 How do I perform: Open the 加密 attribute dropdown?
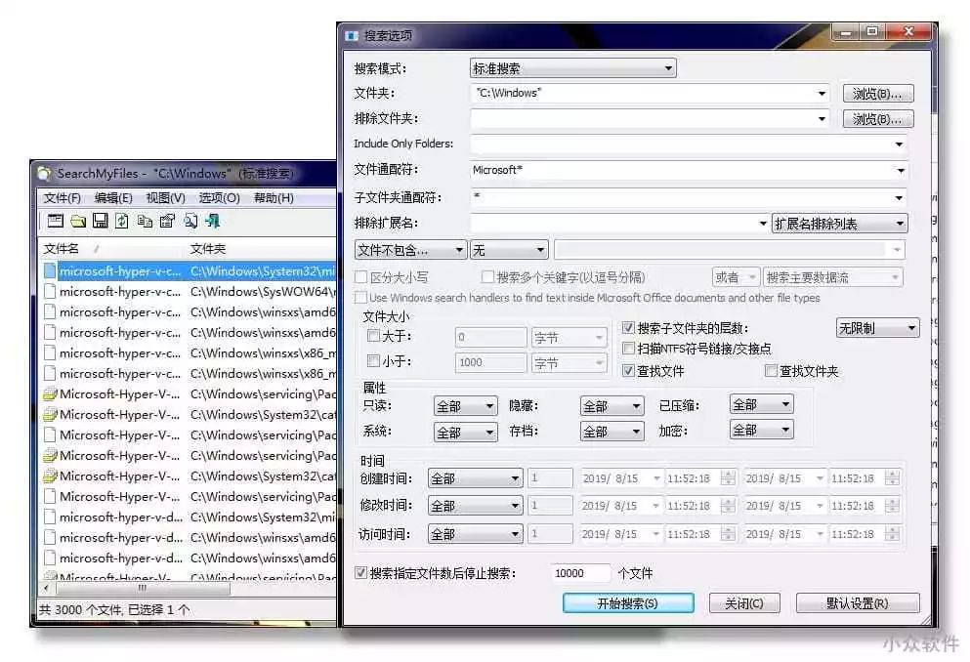[x=761, y=430]
